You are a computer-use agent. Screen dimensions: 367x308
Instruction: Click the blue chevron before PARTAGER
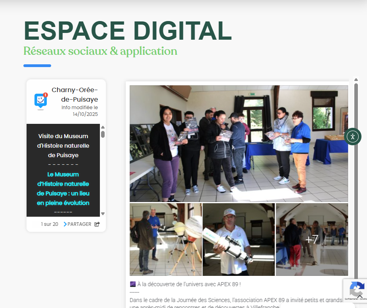click(65, 224)
